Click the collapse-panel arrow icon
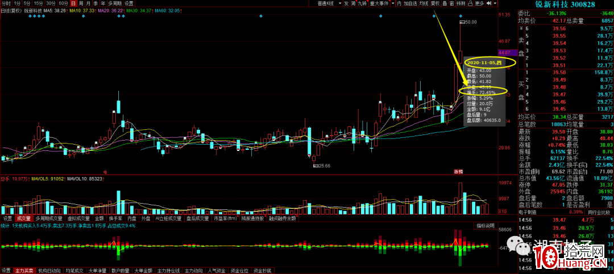The width and height of the screenshot is (614, 274). [x=489, y=3]
